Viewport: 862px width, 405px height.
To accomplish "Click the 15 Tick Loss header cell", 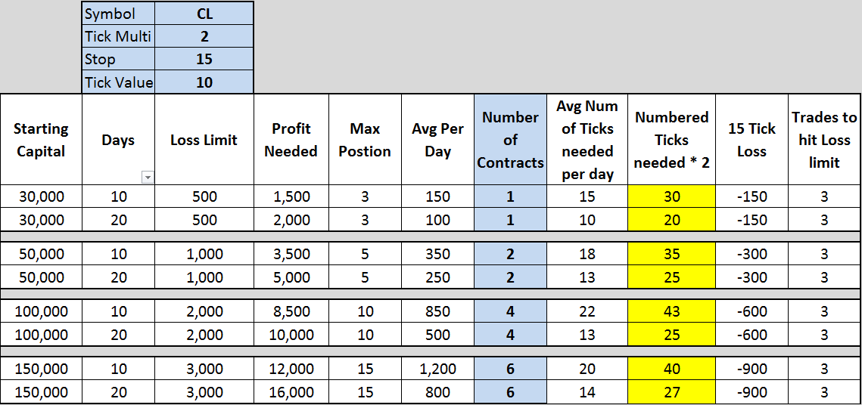I will (752, 139).
